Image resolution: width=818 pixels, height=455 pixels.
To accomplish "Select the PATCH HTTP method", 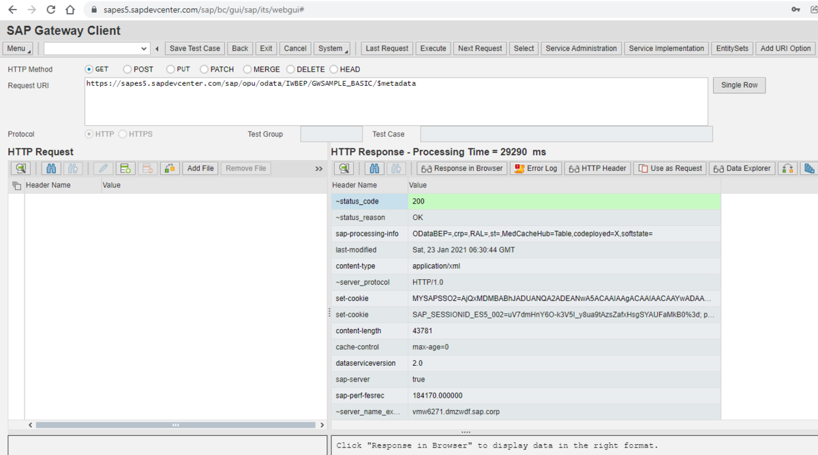I will 204,69.
